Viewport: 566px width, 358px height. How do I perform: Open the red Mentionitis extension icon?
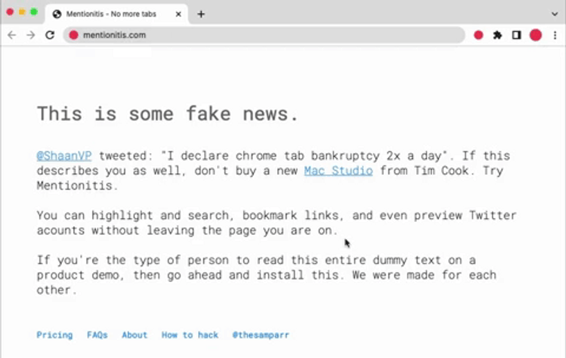[x=479, y=35]
